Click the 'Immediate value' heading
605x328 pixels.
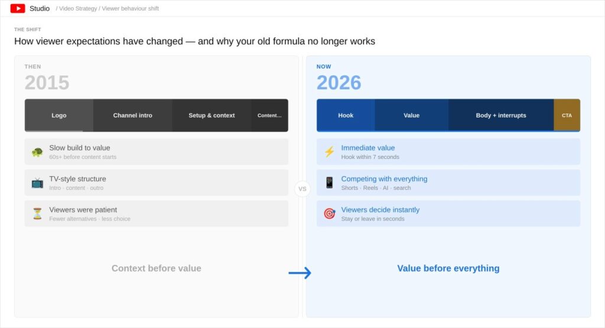[368, 148]
